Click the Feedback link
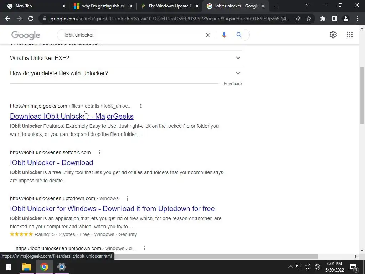The image size is (365, 274). (x=233, y=84)
